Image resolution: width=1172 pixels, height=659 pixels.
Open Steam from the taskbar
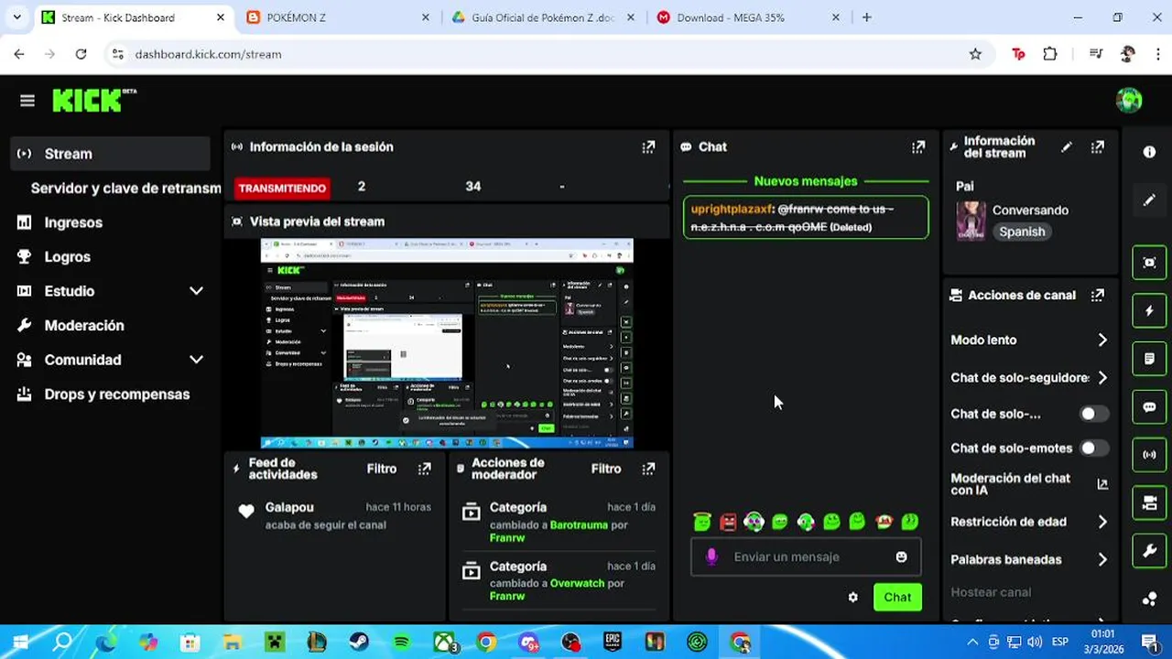(359, 643)
